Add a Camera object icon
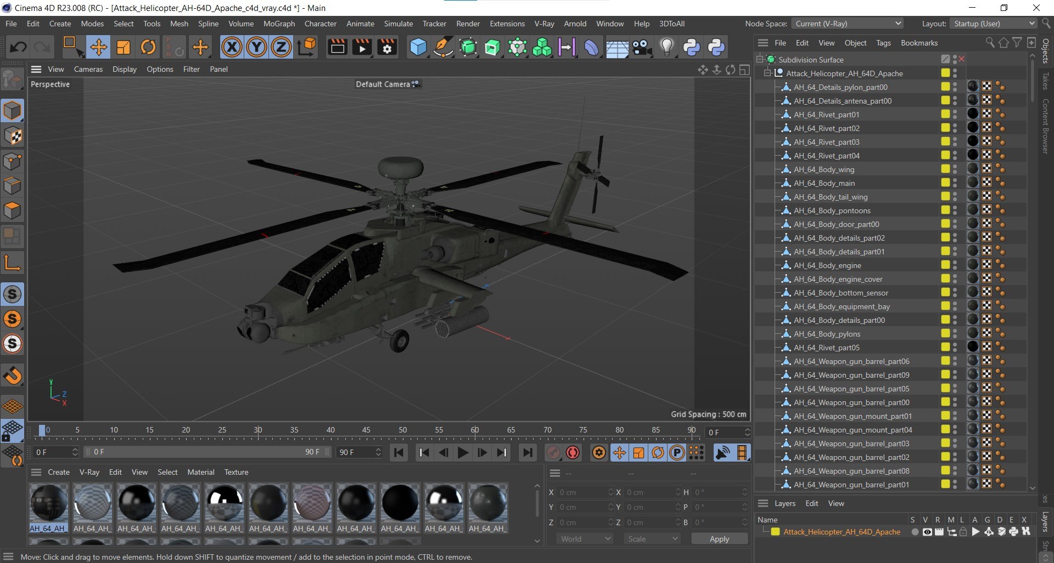 pyautogui.click(x=642, y=47)
